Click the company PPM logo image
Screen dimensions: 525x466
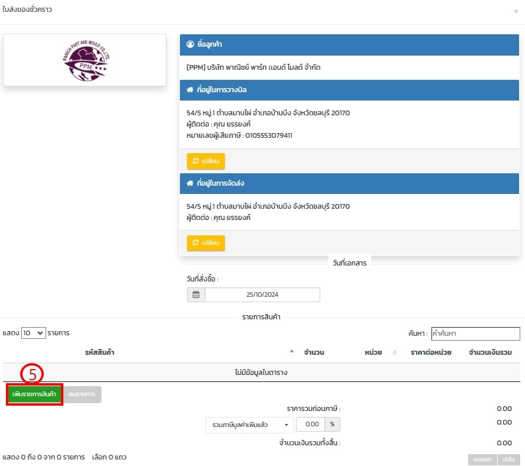[x=85, y=60]
